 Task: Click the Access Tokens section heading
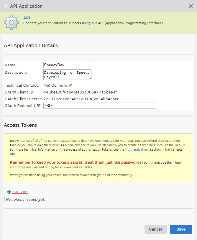pyautogui.click(x=20, y=125)
